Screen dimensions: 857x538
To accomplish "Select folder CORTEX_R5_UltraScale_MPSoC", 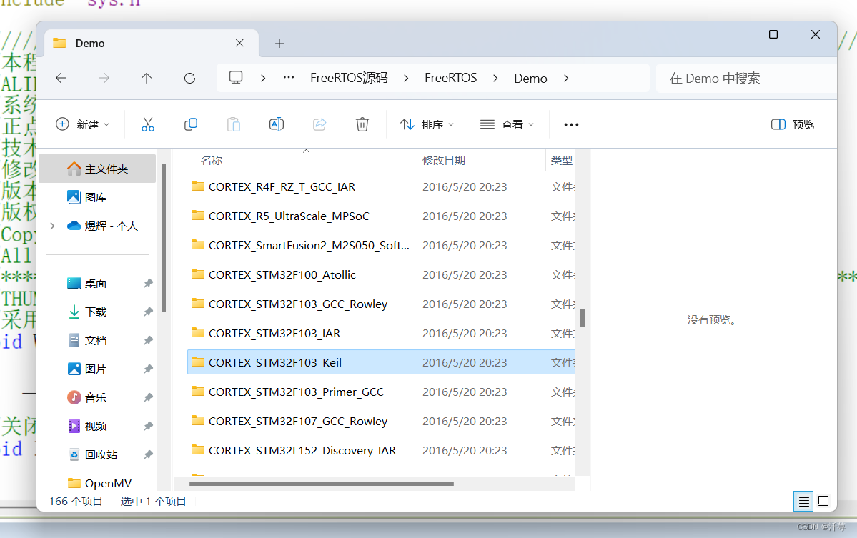I will click(x=381, y=216).
